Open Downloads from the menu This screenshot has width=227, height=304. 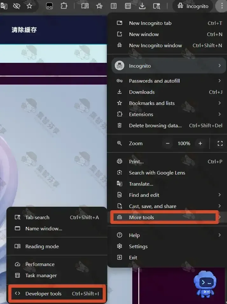[167, 92]
